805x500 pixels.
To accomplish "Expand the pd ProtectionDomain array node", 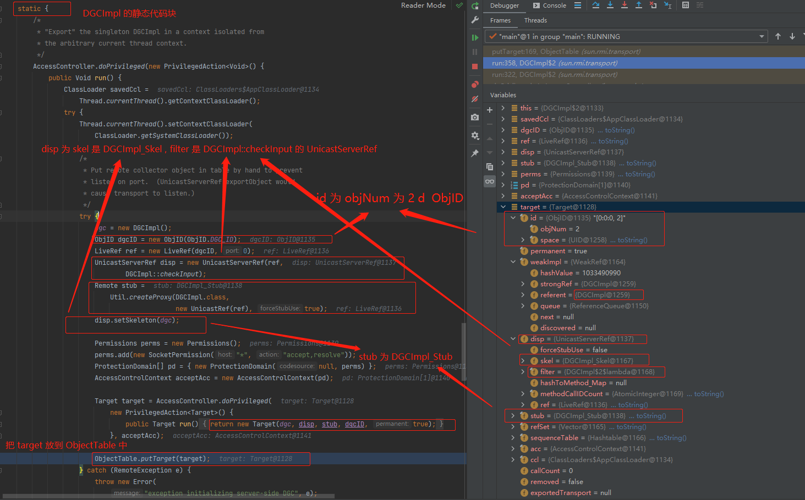I will coord(503,185).
